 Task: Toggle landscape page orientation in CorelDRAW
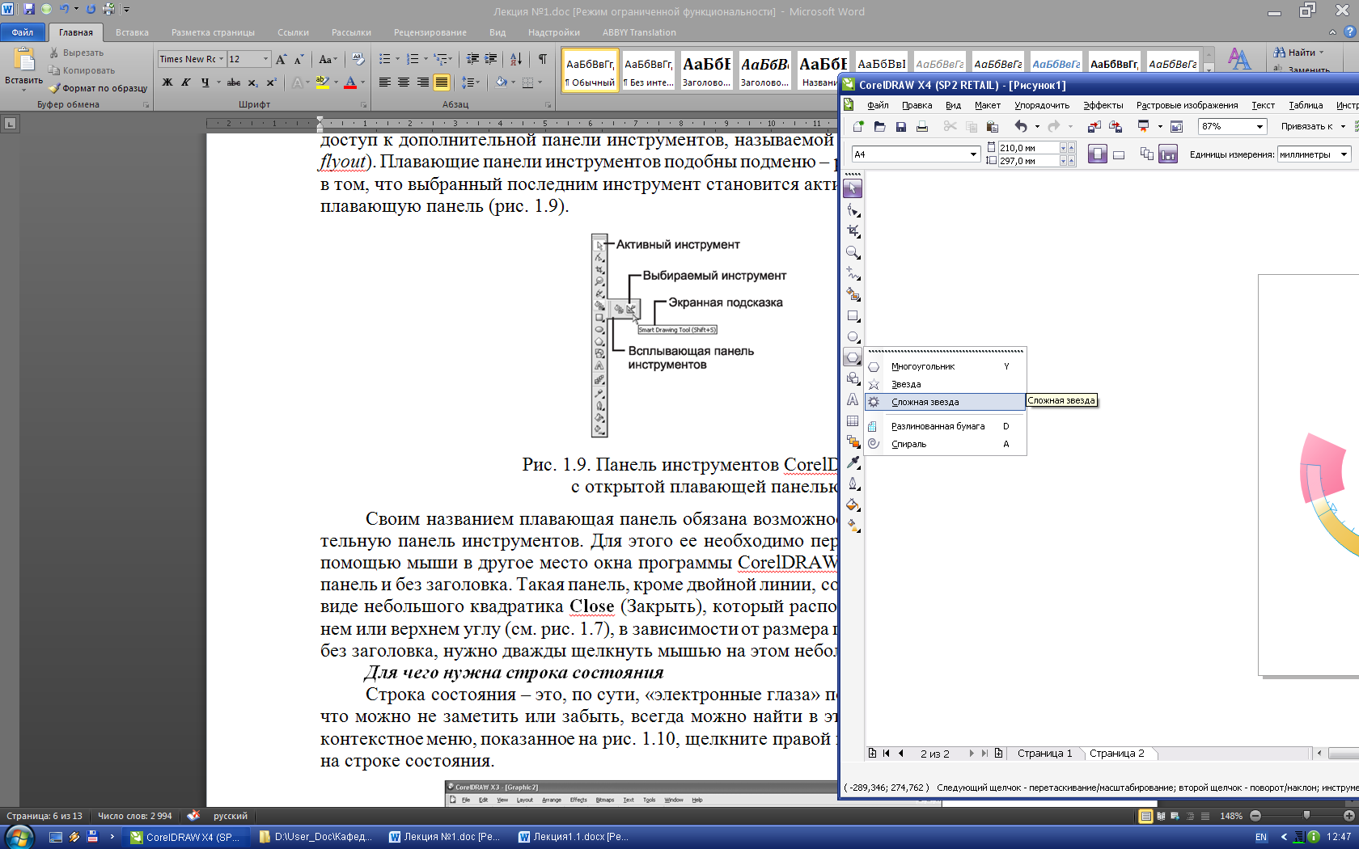1119,154
